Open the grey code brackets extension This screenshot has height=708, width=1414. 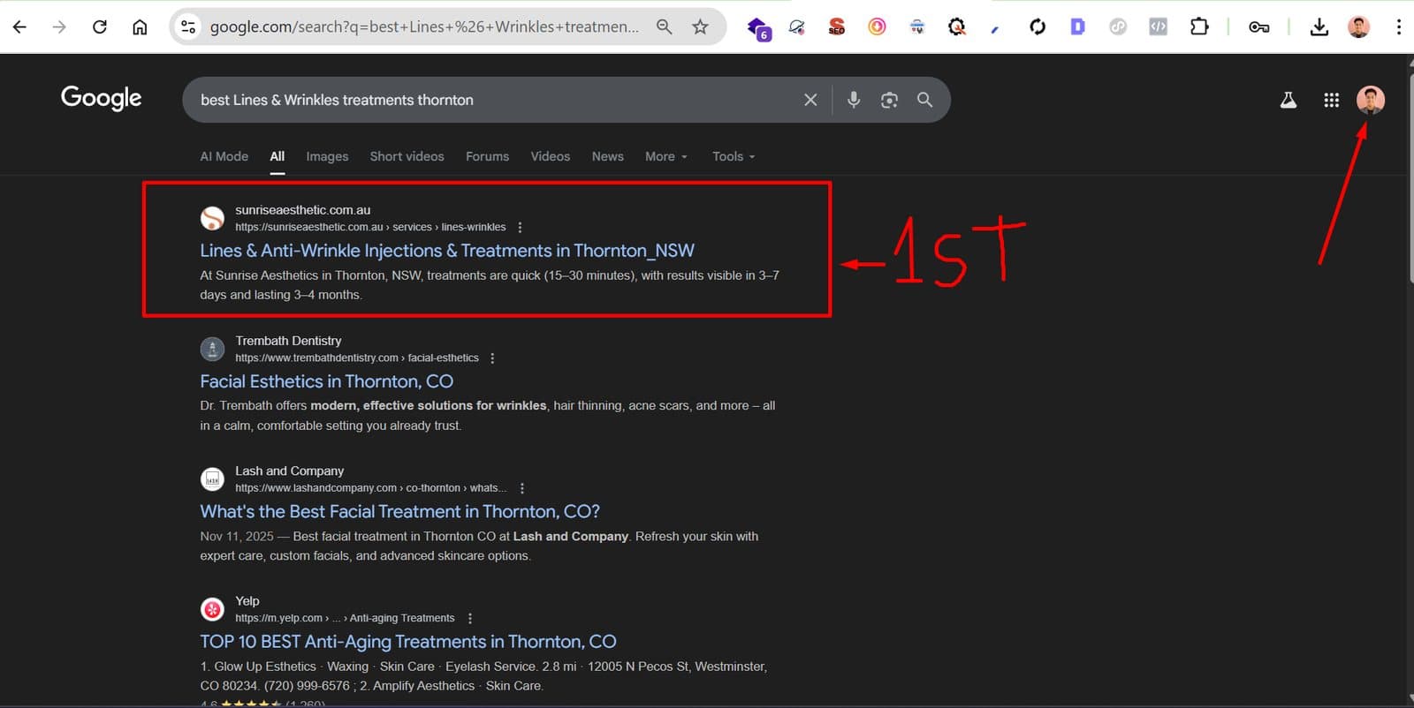click(x=1158, y=26)
